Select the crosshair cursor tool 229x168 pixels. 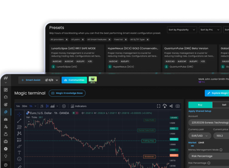pos(19,114)
